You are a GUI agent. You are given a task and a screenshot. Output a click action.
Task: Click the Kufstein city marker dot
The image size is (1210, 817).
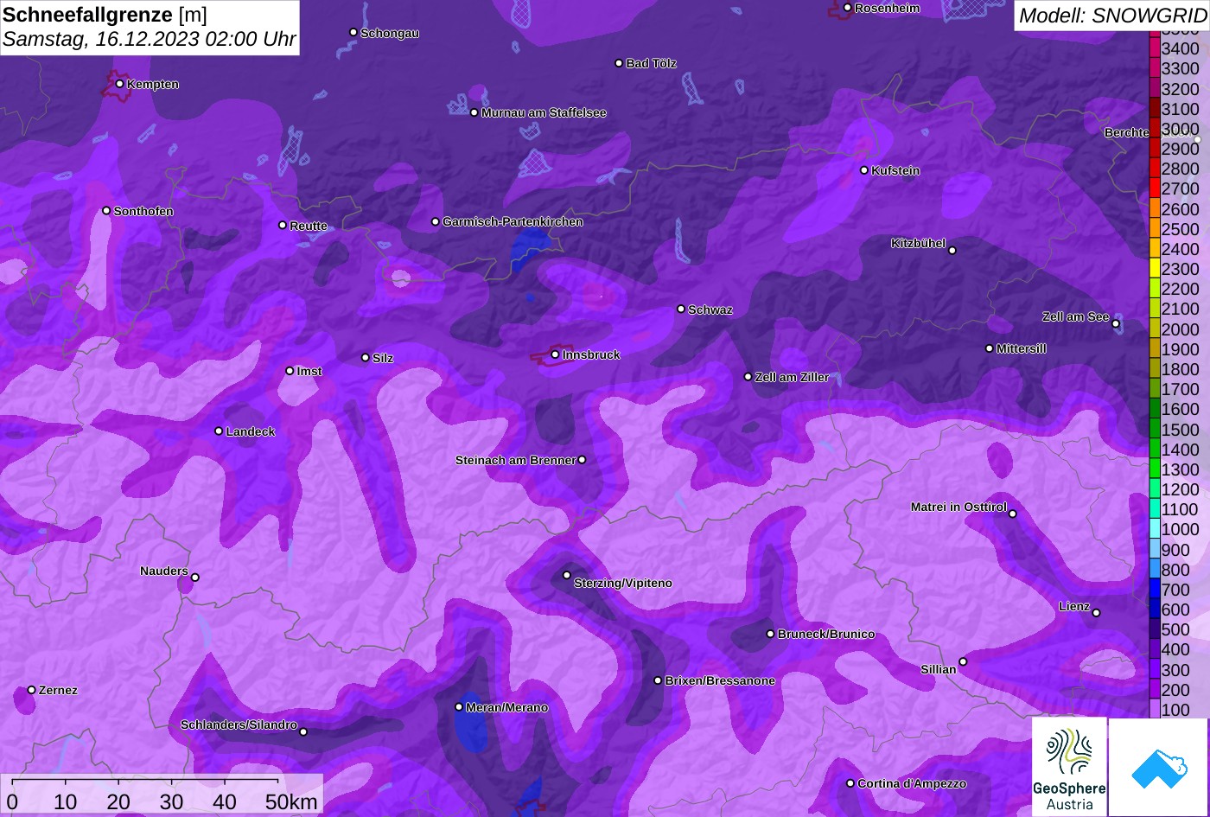[x=864, y=170]
